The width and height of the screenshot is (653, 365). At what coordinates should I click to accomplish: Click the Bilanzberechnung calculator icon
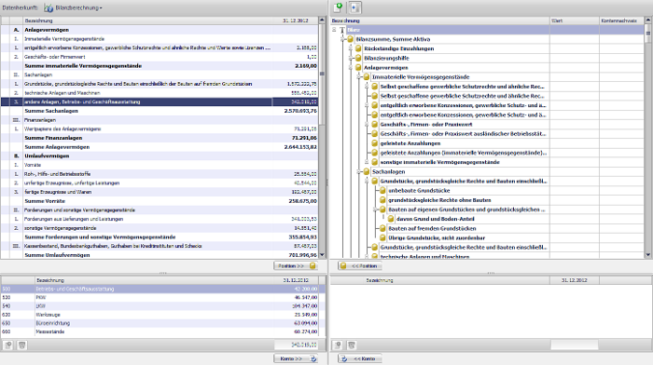tap(49, 7)
